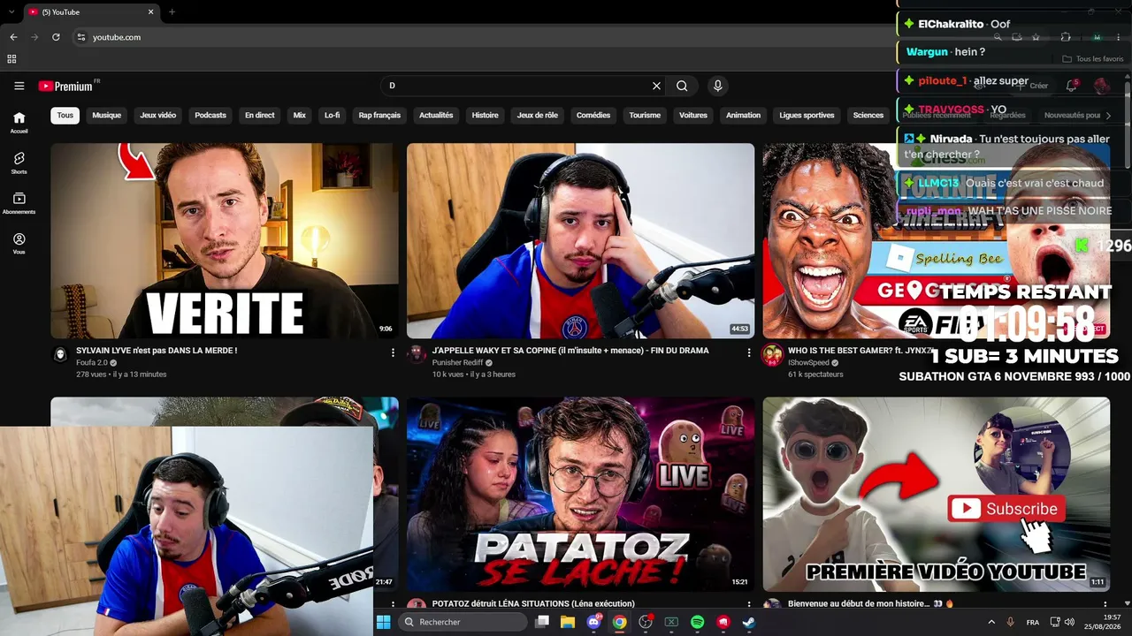Open the tab search dropdown arrow
1132x636 pixels.
coord(11,11)
